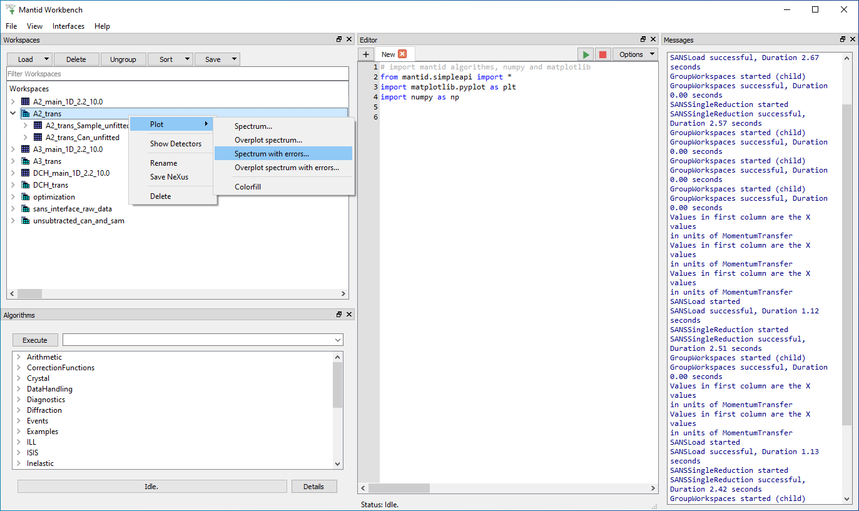Click the optimization group workspace icon
This screenshot has height=511, width=859.
pyautogui.click(x=26, y=197)
